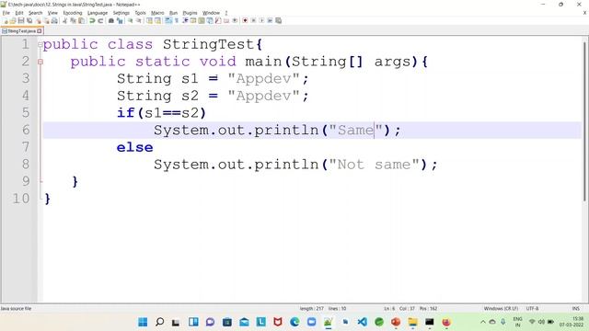589x331 pixels.
Task: Open the Search menu
Action: (35, 13)
